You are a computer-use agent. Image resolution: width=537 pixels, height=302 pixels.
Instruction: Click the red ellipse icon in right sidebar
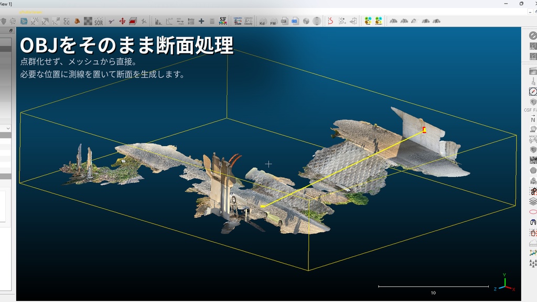pos(533,212)
